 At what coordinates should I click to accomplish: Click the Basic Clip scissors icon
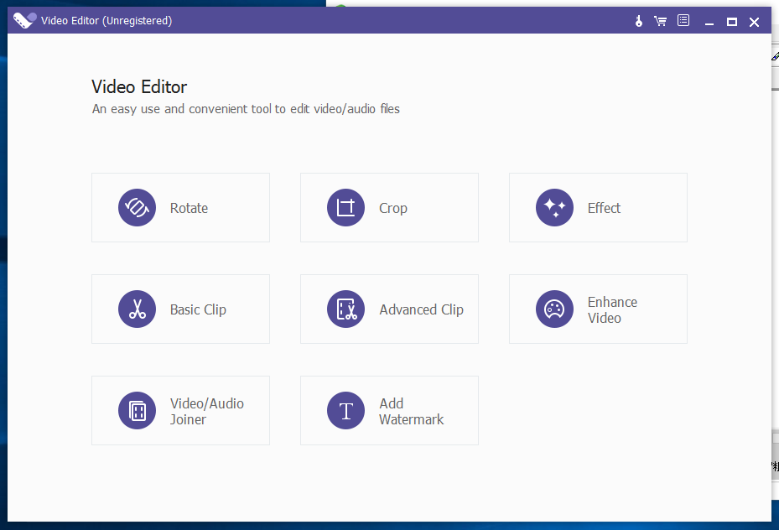click(138, 309)
